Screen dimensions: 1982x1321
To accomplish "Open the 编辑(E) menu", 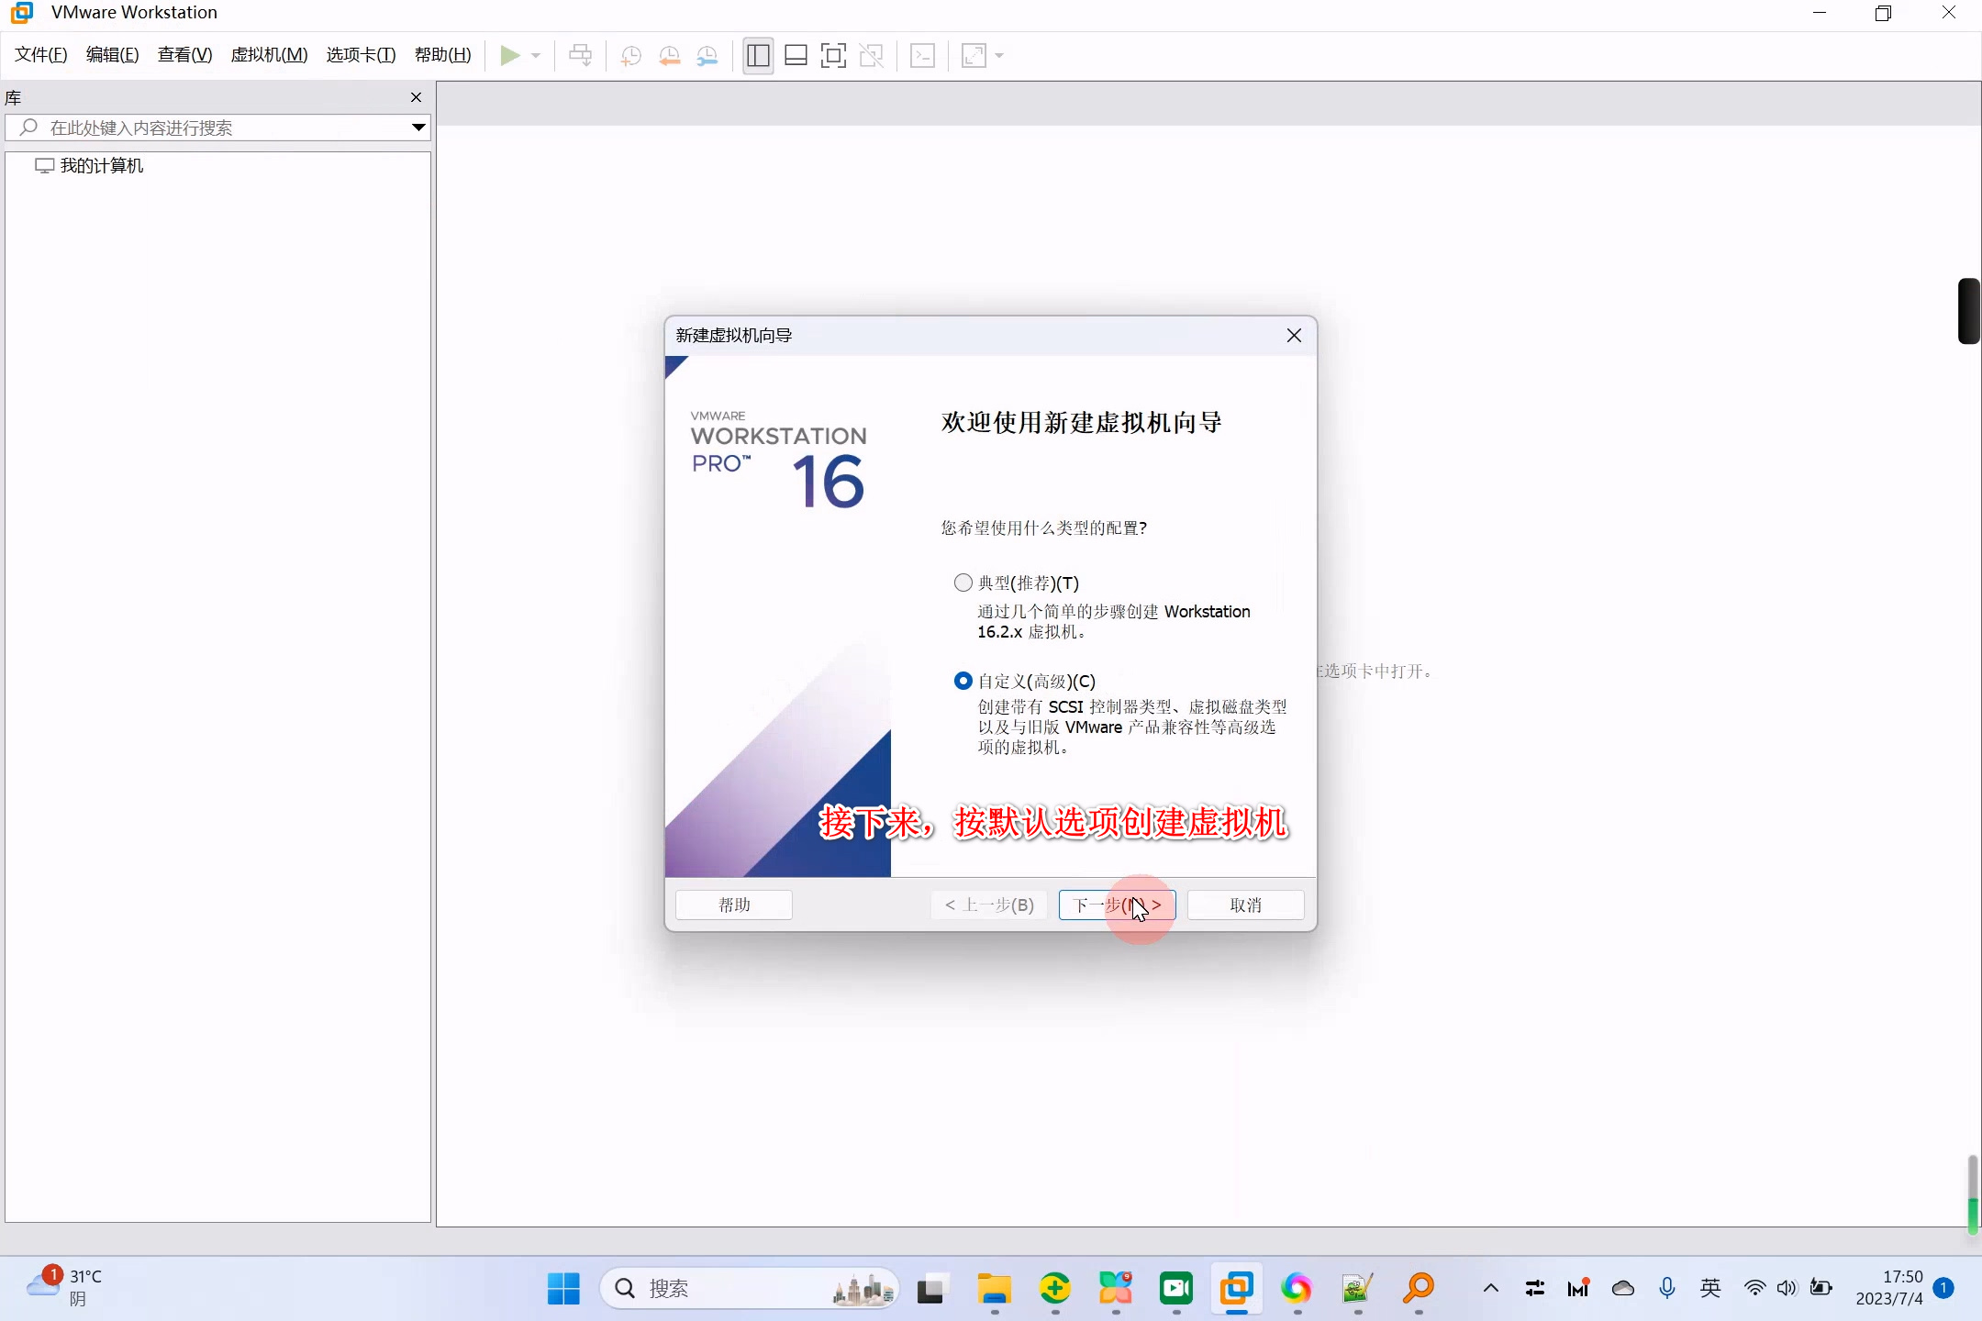I will point(113,55).
